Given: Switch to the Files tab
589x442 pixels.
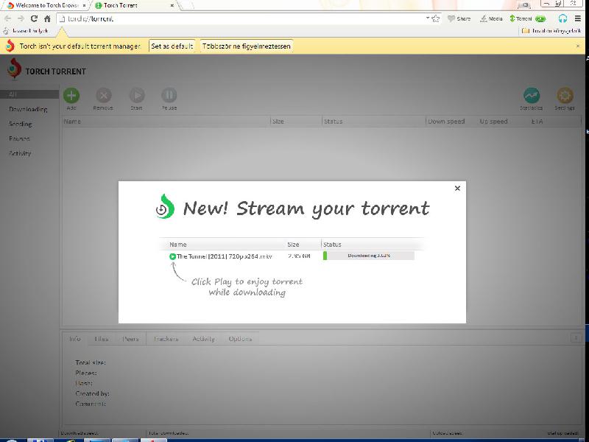Looking at the screenshot, I should (102, 339).
